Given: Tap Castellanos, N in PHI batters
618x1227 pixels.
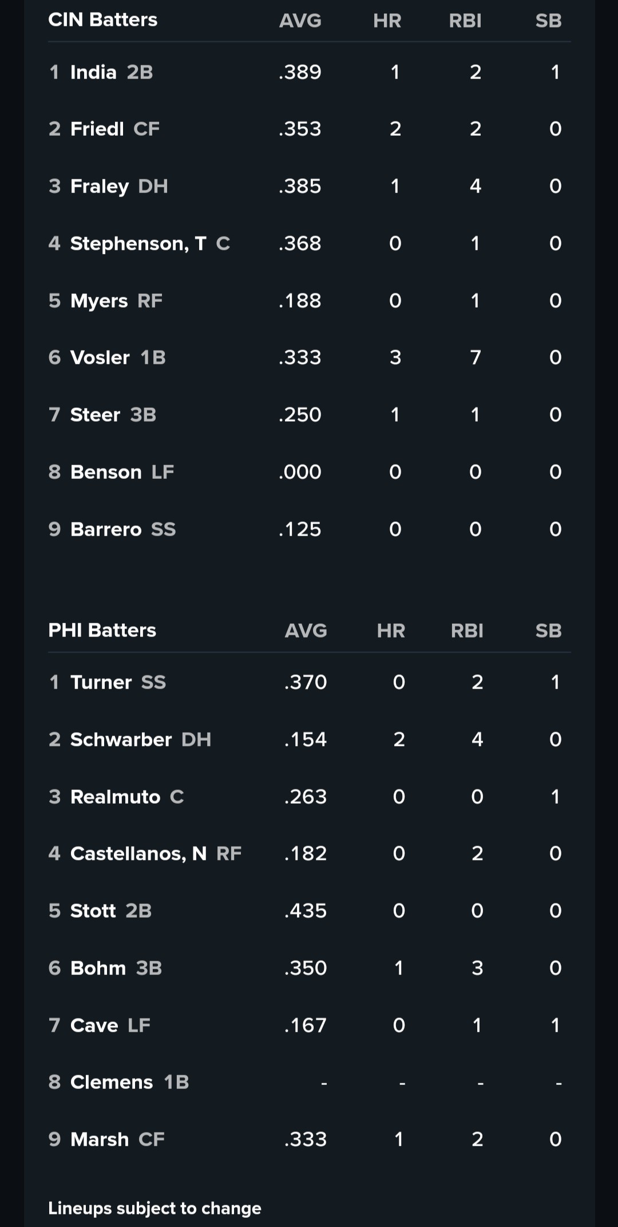Looking at the screenshot, I should tap(138, 854).
